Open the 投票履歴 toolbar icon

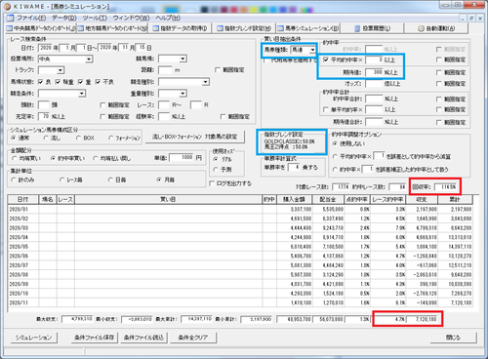coord(357,28)
